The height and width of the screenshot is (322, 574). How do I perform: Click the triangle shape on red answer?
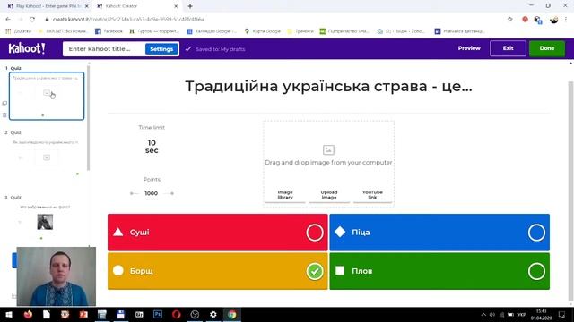click(x=117, y=233)
